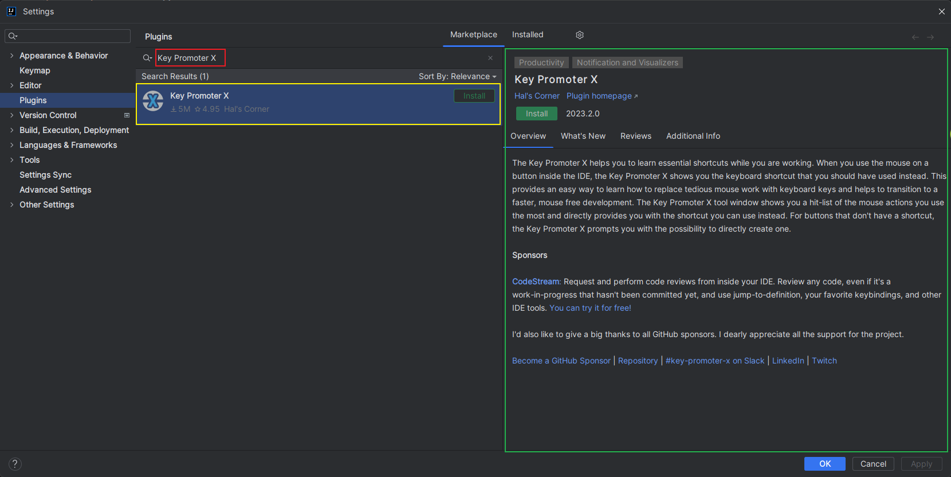
Task: Open the CodeStream sponsor link
Action: pos(536,281)
